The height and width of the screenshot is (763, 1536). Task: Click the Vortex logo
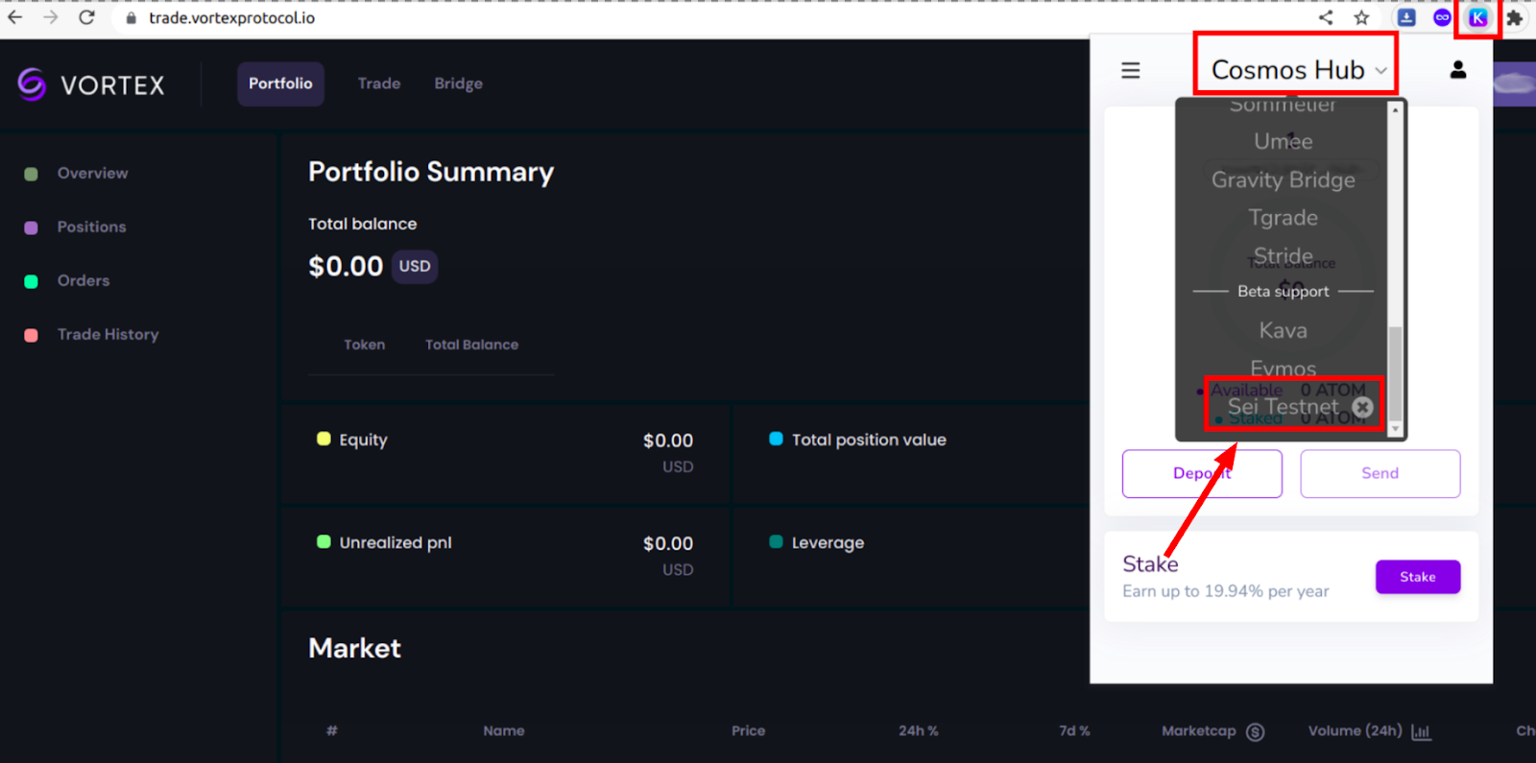(92, 84)
